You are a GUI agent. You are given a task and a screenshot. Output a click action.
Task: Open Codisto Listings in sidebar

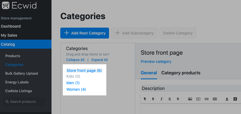pos(19,91)
